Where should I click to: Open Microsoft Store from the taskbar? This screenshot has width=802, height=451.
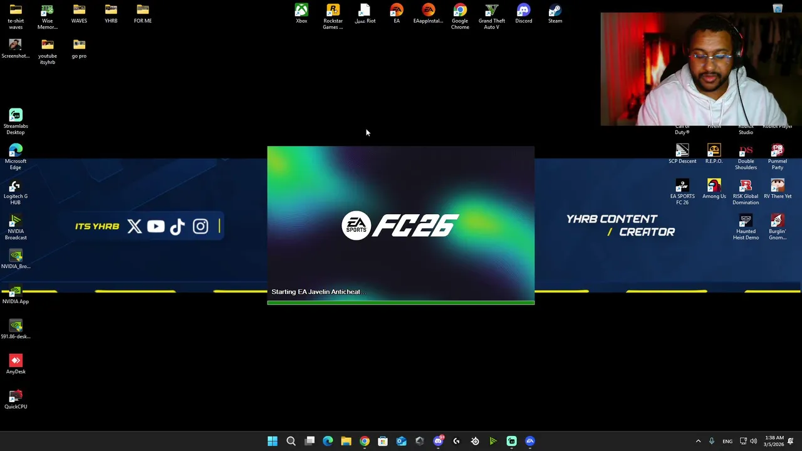383,441
